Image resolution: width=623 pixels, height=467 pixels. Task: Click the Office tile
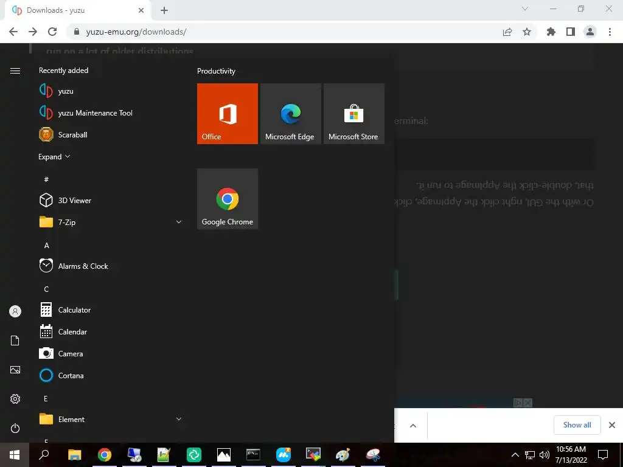[228, 114]
